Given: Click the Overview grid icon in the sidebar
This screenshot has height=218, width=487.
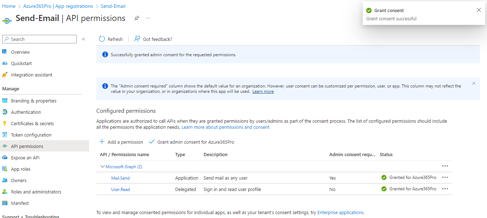Looking at the screenshot, I should (x=5, y=52).
